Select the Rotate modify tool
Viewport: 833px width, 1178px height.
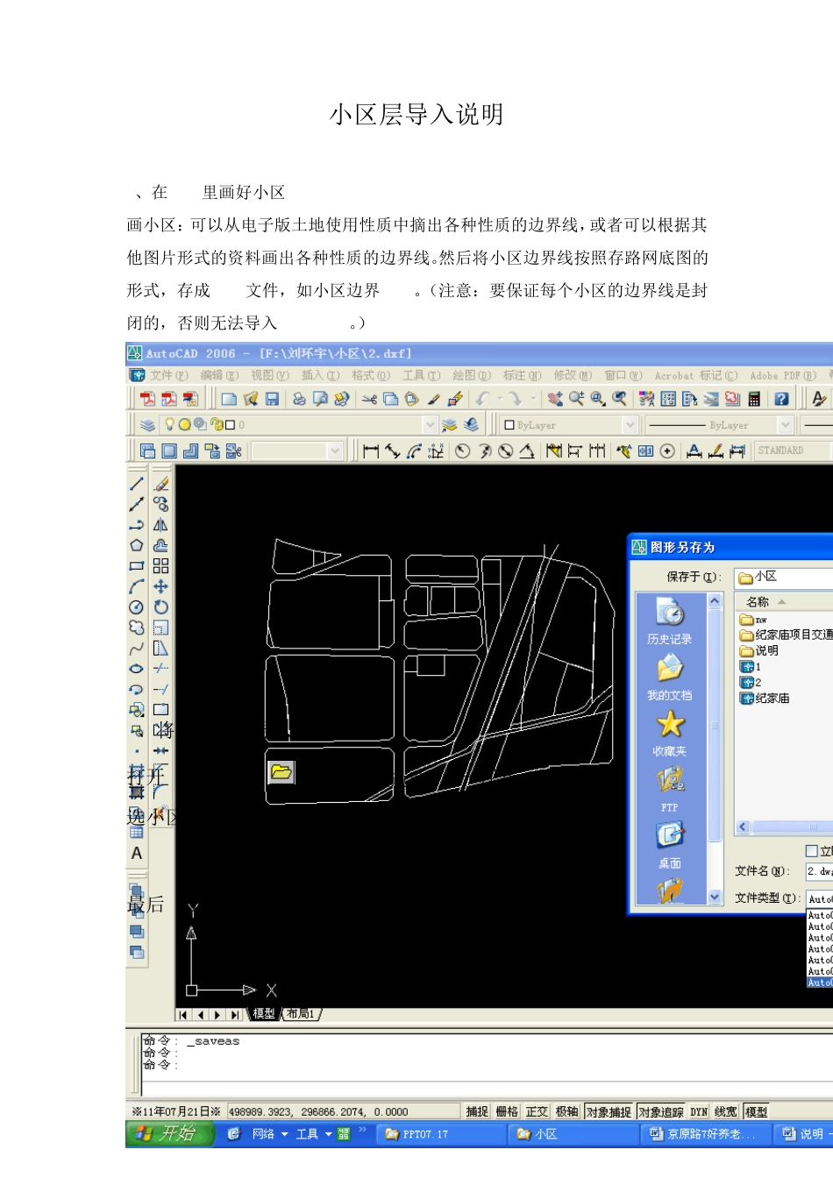[160, 607]
